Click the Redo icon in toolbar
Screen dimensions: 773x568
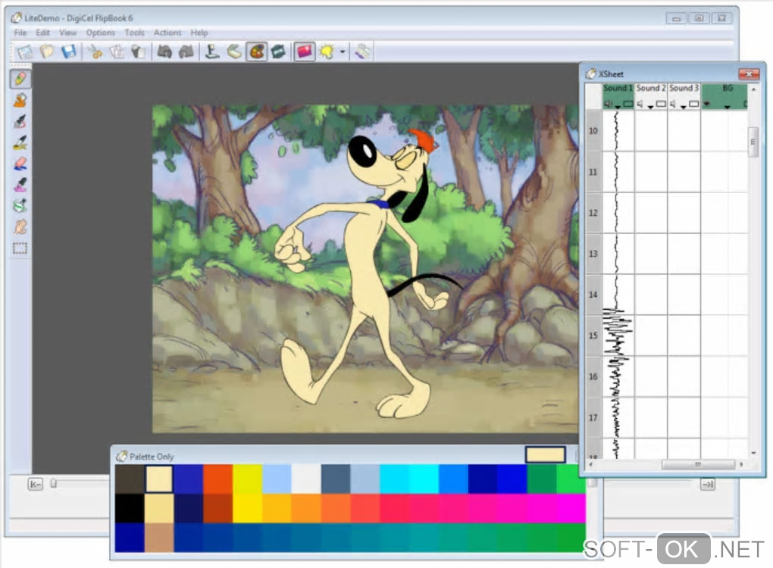coord(186,51)
